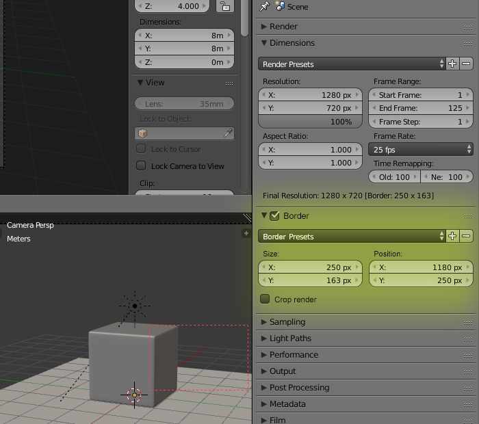Enable Lock Camera to View
Screen dimensions: 479x424
click(141, 165)
